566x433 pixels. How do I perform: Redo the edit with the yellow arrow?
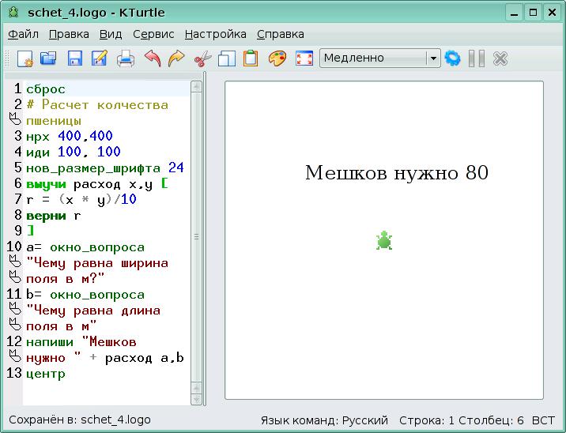point(176,58)
